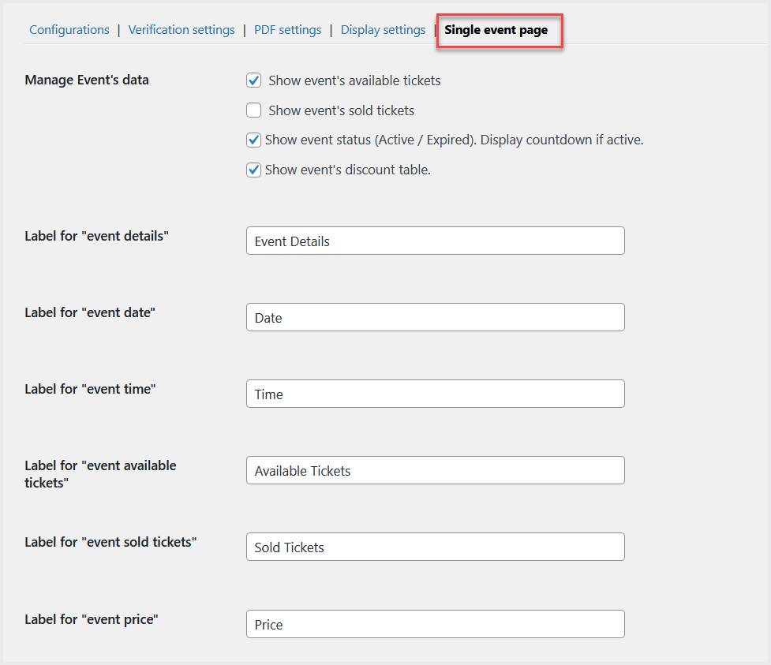Open Display settings tab

[x=383, y=30]
